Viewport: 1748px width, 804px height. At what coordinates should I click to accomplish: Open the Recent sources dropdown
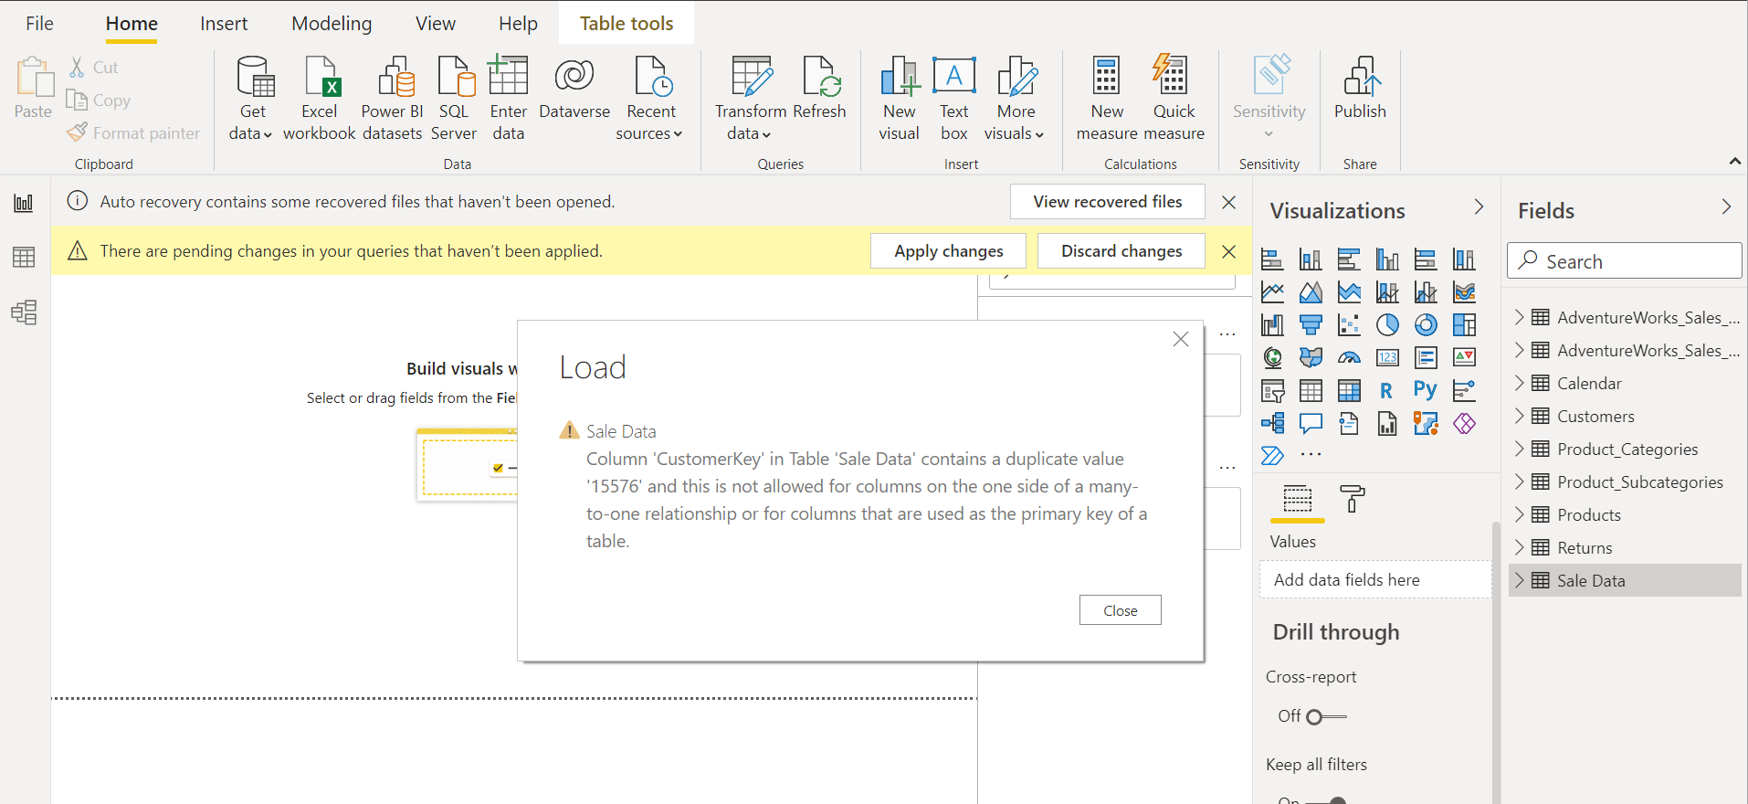(x=650, y=99)
